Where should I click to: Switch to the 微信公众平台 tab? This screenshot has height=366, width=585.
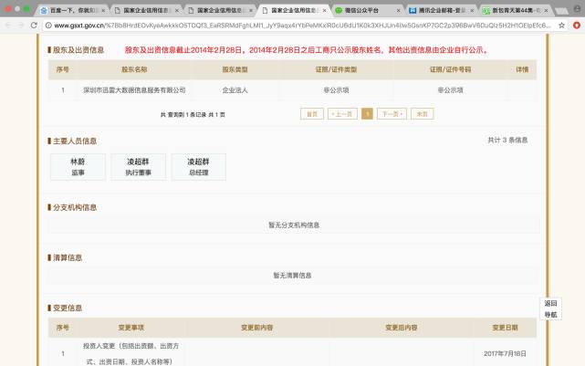click(368, 10)
